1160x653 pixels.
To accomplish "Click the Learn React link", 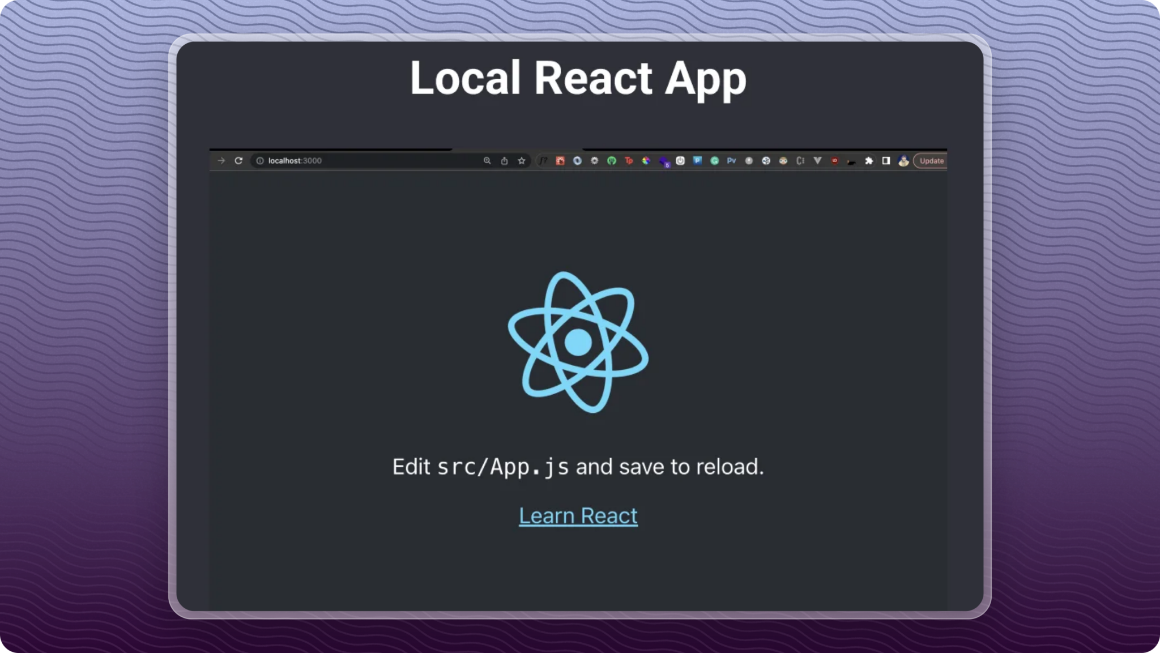I will [x=578, y=516].
